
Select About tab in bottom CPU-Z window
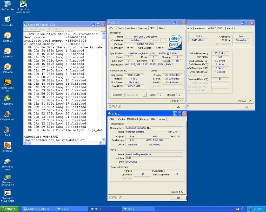pos(162,119)
